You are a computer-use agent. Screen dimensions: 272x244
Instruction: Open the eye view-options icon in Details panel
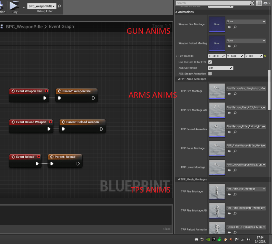[x=266, y=3]
